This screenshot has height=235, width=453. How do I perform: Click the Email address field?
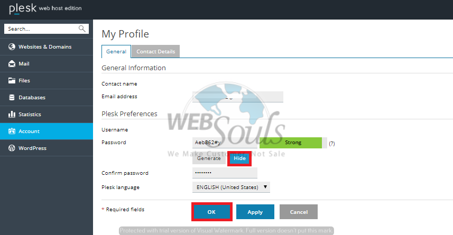tap(238, 97)
